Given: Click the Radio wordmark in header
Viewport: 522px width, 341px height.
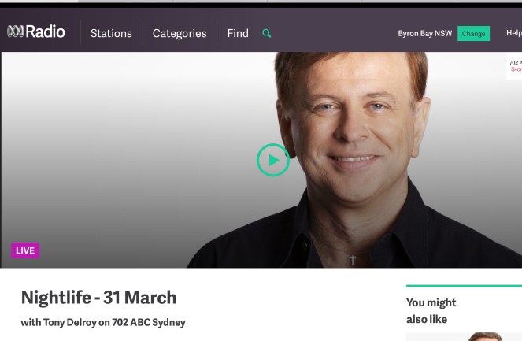Looking at the screenshot, I should [45, 32].
